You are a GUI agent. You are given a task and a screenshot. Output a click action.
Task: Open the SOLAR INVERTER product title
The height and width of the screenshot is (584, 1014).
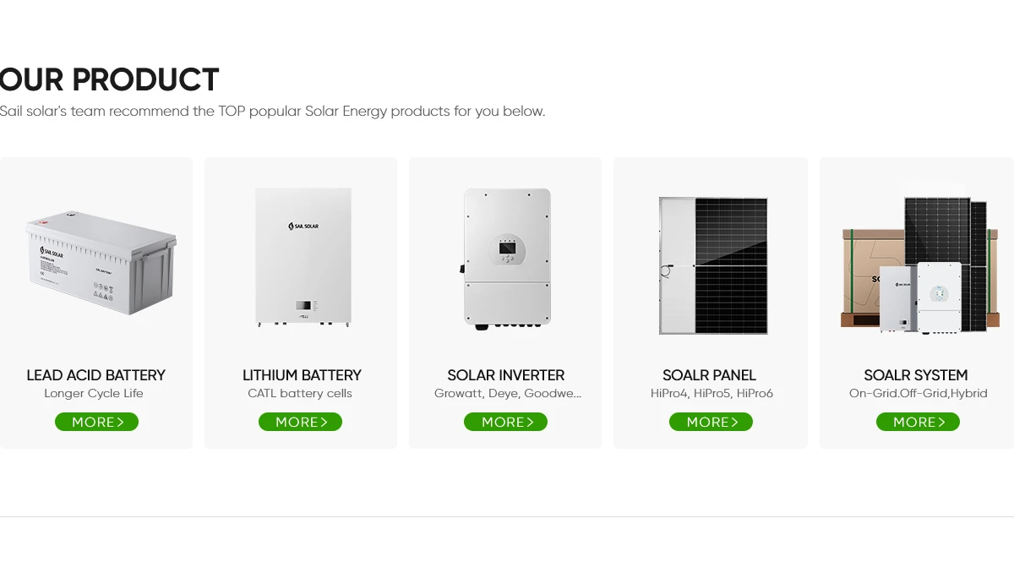pyautogui.click(x=505, y=375)
